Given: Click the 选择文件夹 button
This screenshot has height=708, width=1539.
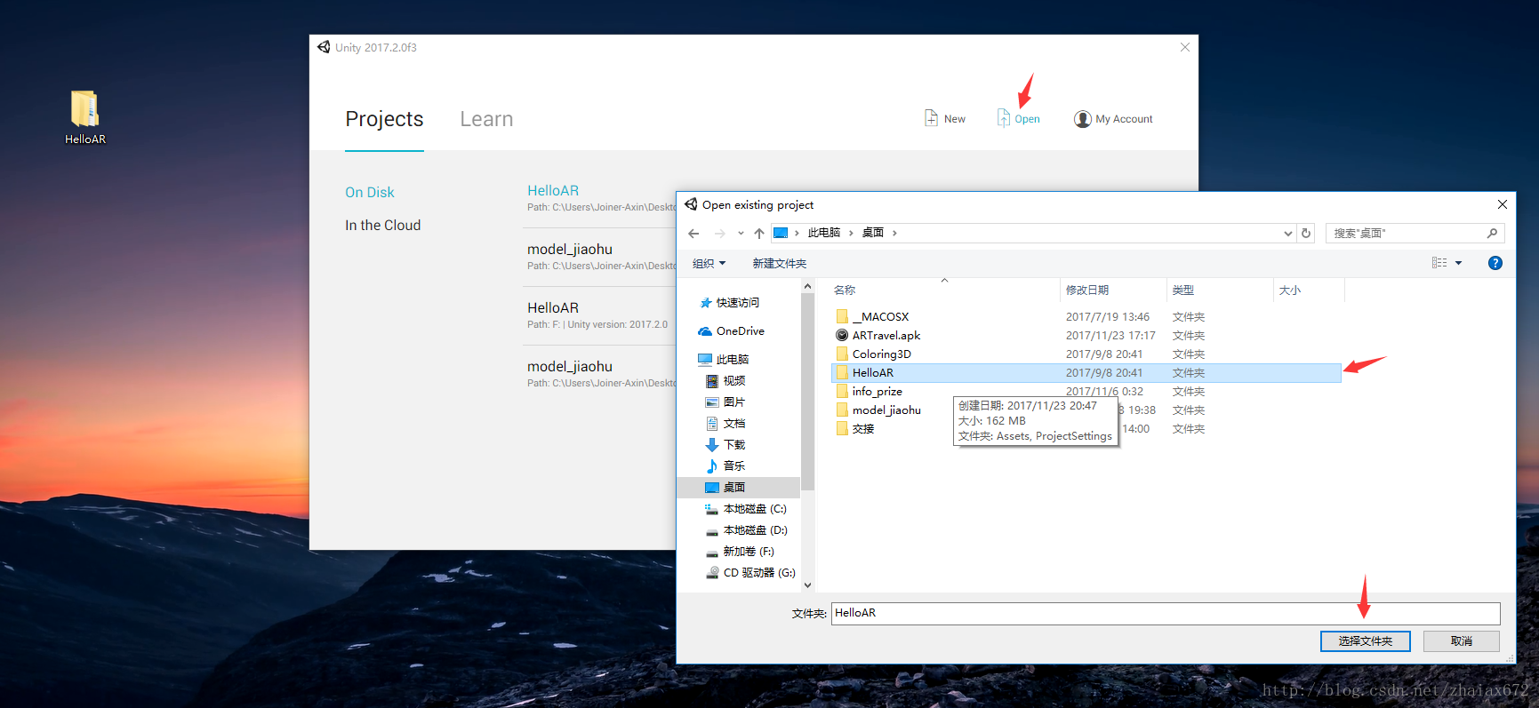Looking at the screenshot, I should [1365, 641].
